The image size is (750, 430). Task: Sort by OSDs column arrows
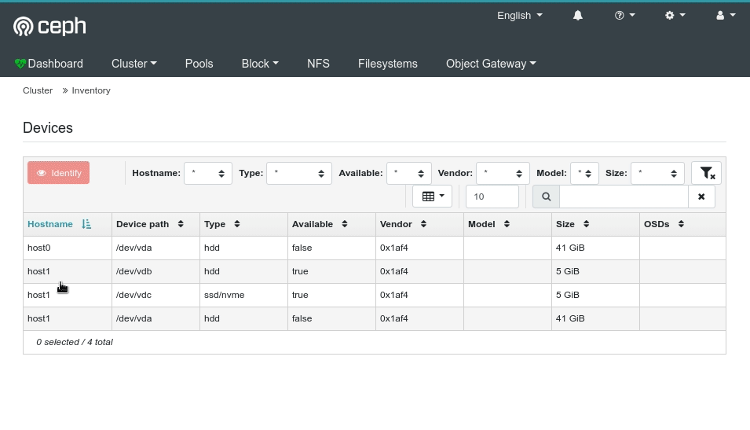(681, 224)
